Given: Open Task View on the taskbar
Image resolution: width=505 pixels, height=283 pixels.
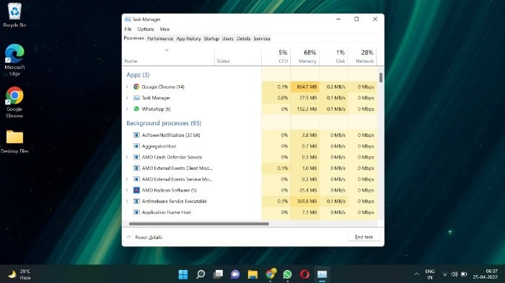Looking at the screenshot, I should point(218,274).
